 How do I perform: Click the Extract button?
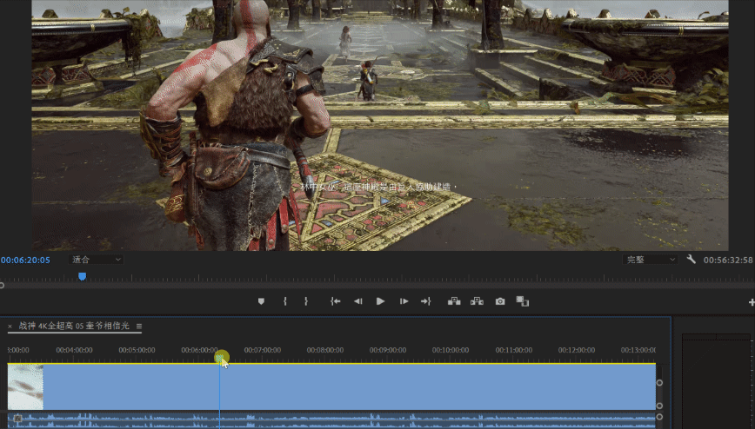click(x=477, y=301)
